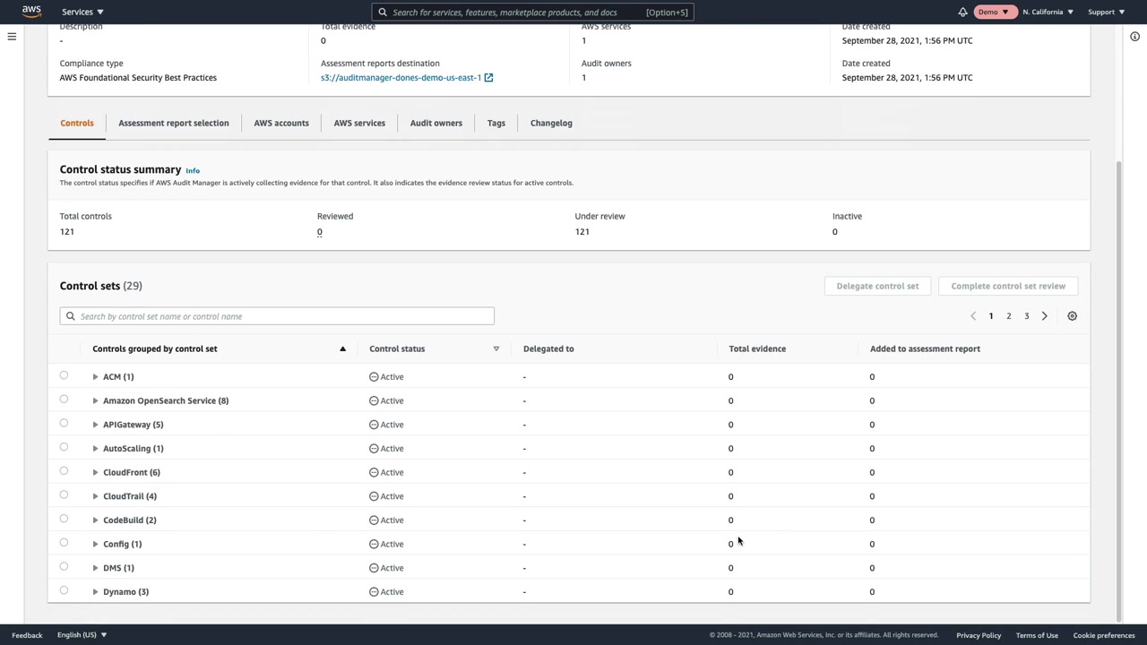Click the Delegate control set button
Screen dimensions: 1147x645
(x=876, y=286)
